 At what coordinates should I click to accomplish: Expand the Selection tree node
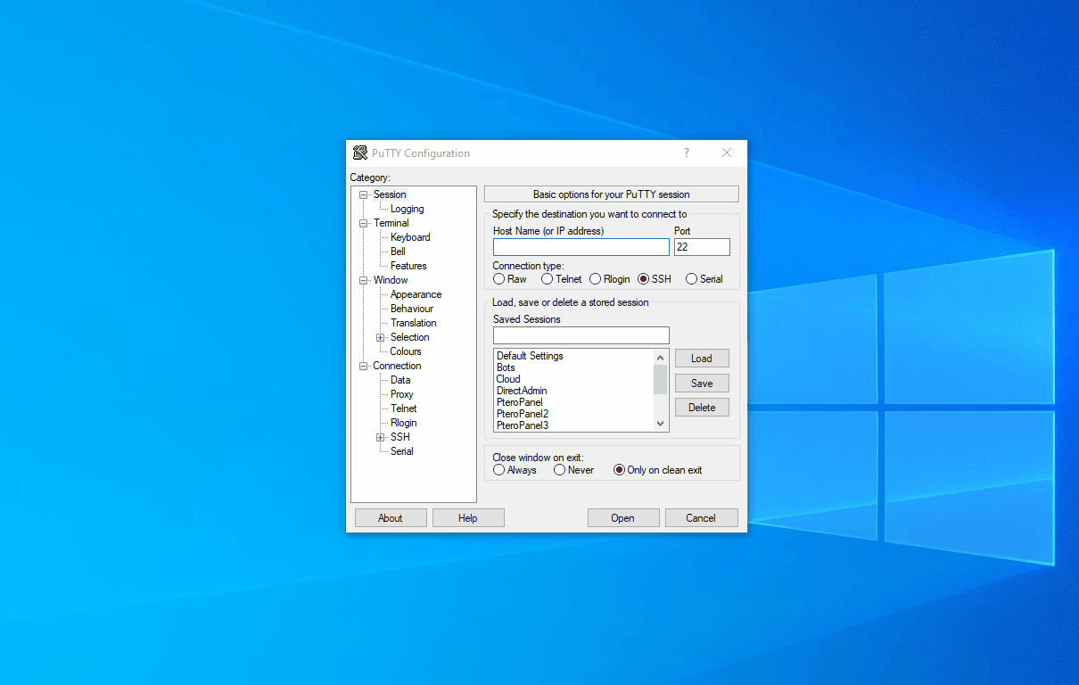coord(381,337)
